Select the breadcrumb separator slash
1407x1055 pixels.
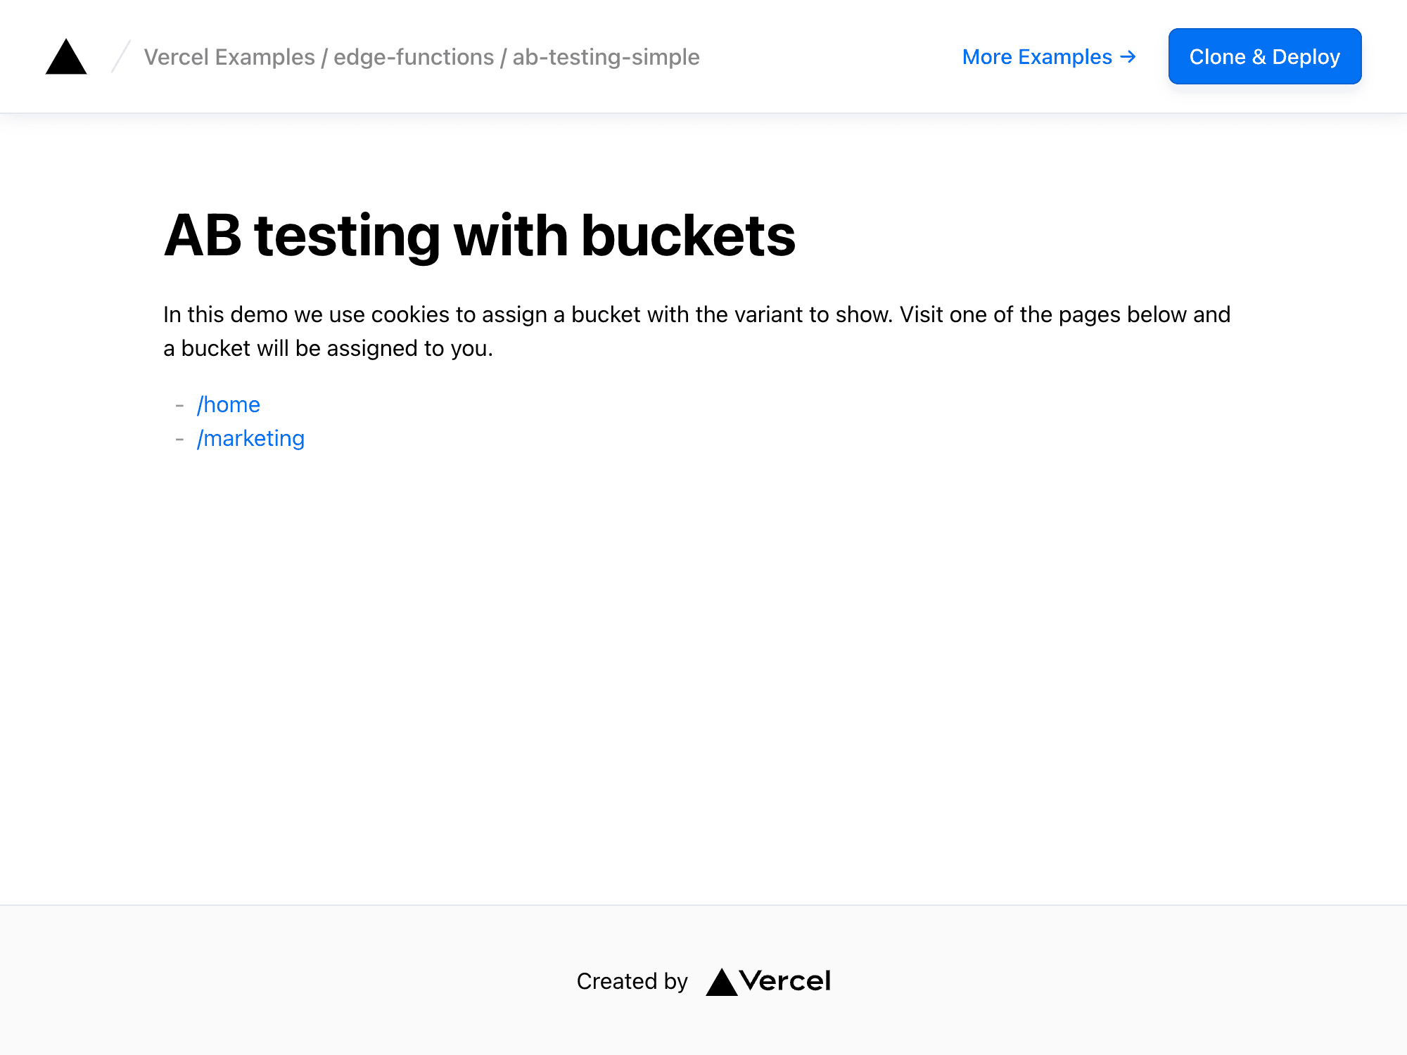pos(120,56)
